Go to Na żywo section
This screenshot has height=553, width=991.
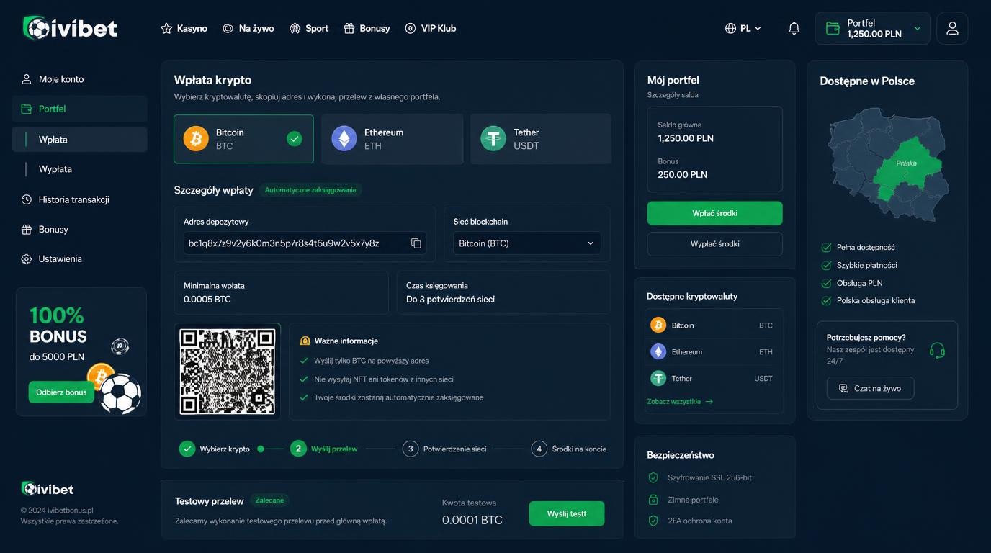pyautogui.click(x=248, y=29)
